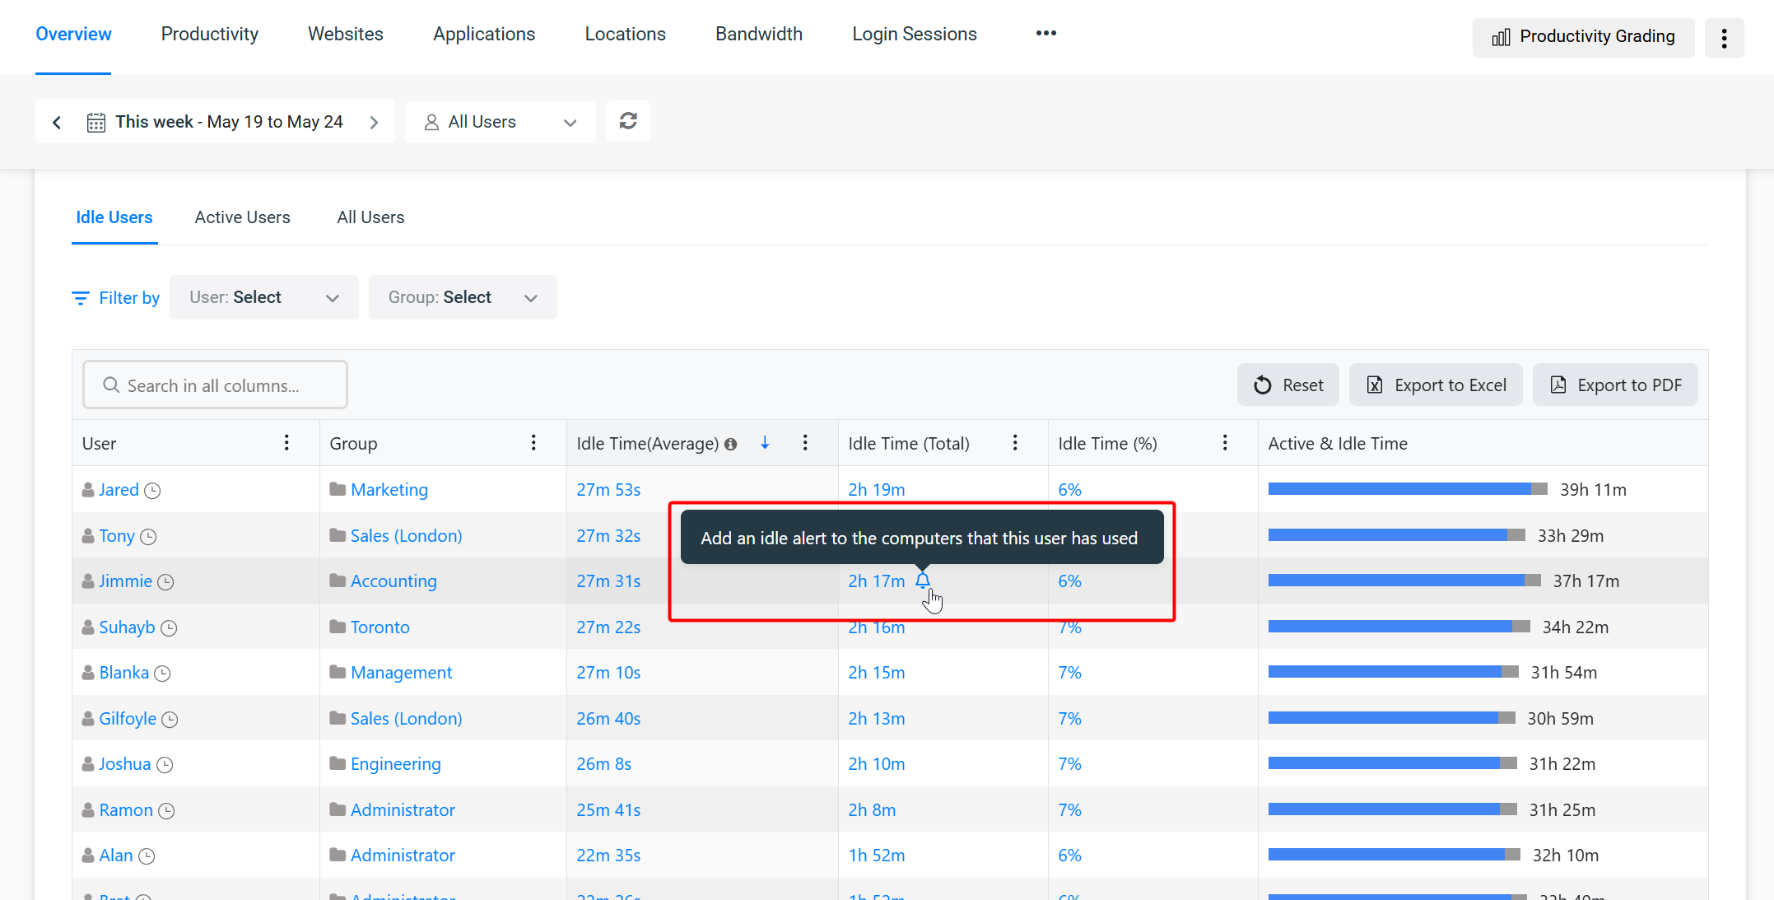This screenshot has width=1774, height=900.
Task: Open user Jared's link
Action: (x=119, y=490)
